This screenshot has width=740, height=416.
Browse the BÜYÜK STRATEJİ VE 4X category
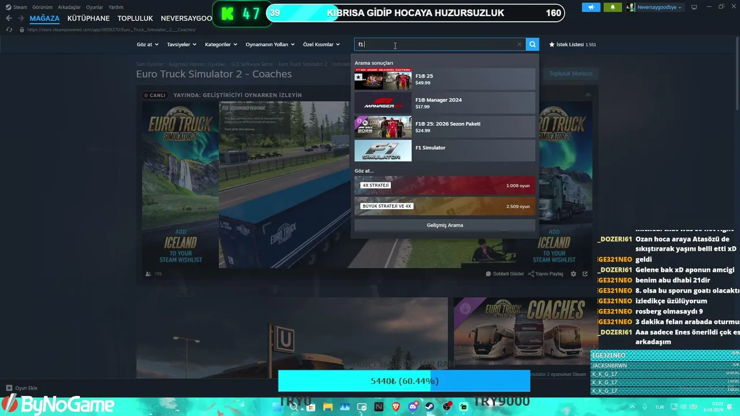coord(445,206)
